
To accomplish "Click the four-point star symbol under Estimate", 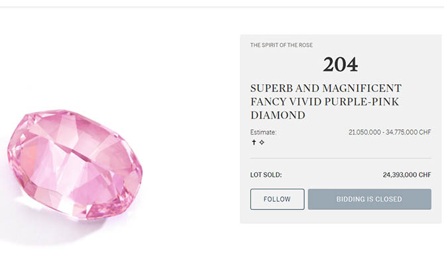I will 262,142.
